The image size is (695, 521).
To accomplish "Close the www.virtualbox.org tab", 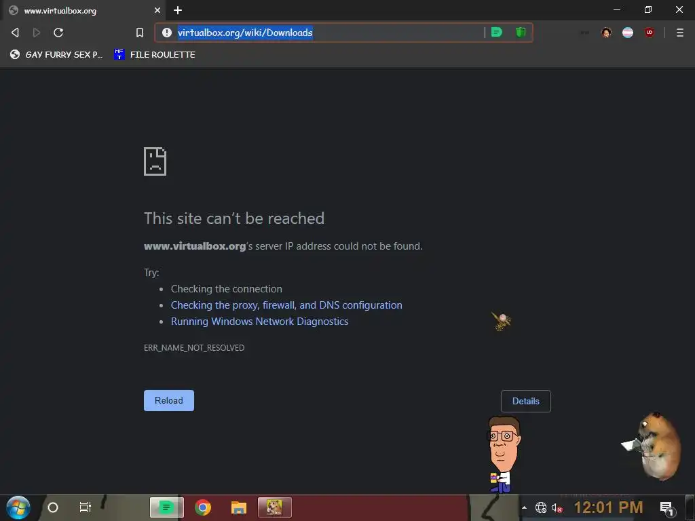I will click(157, 10).
